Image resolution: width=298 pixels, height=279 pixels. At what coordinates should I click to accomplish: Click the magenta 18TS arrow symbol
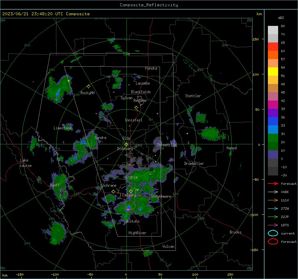(x=273, y=225)
